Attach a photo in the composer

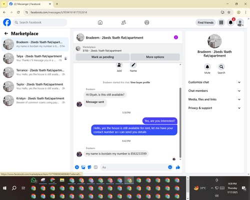click(x=83, y=167)
